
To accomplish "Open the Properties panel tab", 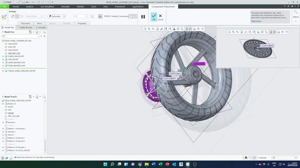I will pos(82,23).
